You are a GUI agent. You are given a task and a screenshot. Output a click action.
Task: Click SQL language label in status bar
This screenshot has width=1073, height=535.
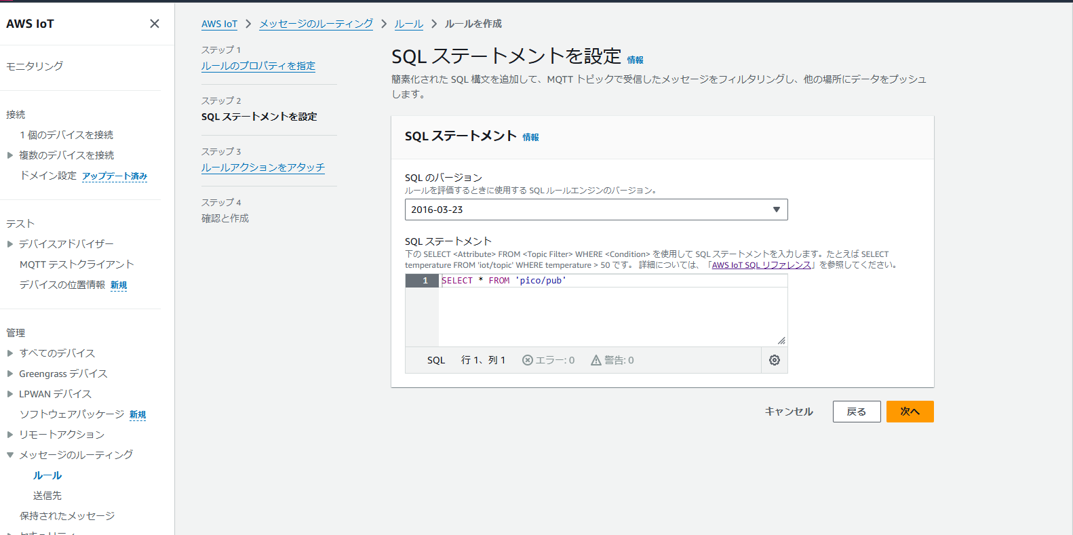436,360
